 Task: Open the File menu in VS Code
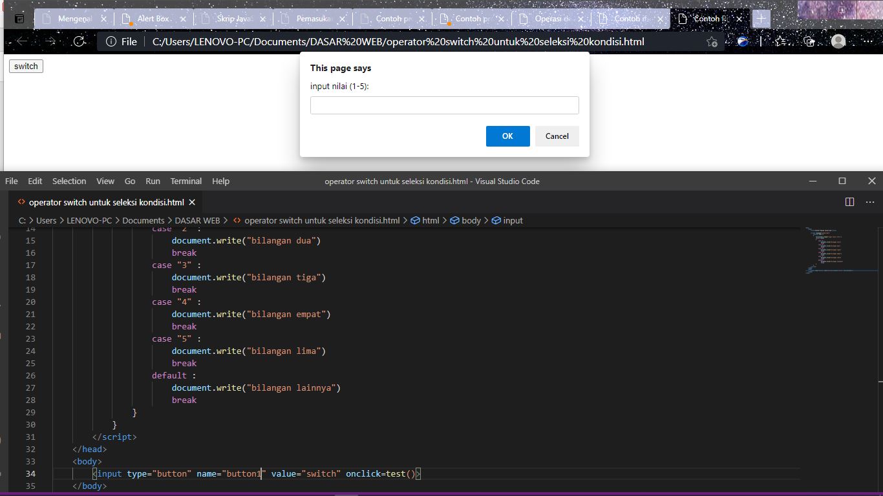(x=11, y=181)
